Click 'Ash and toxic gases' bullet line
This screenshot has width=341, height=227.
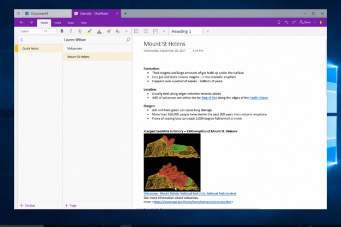(x=182, y=110)
